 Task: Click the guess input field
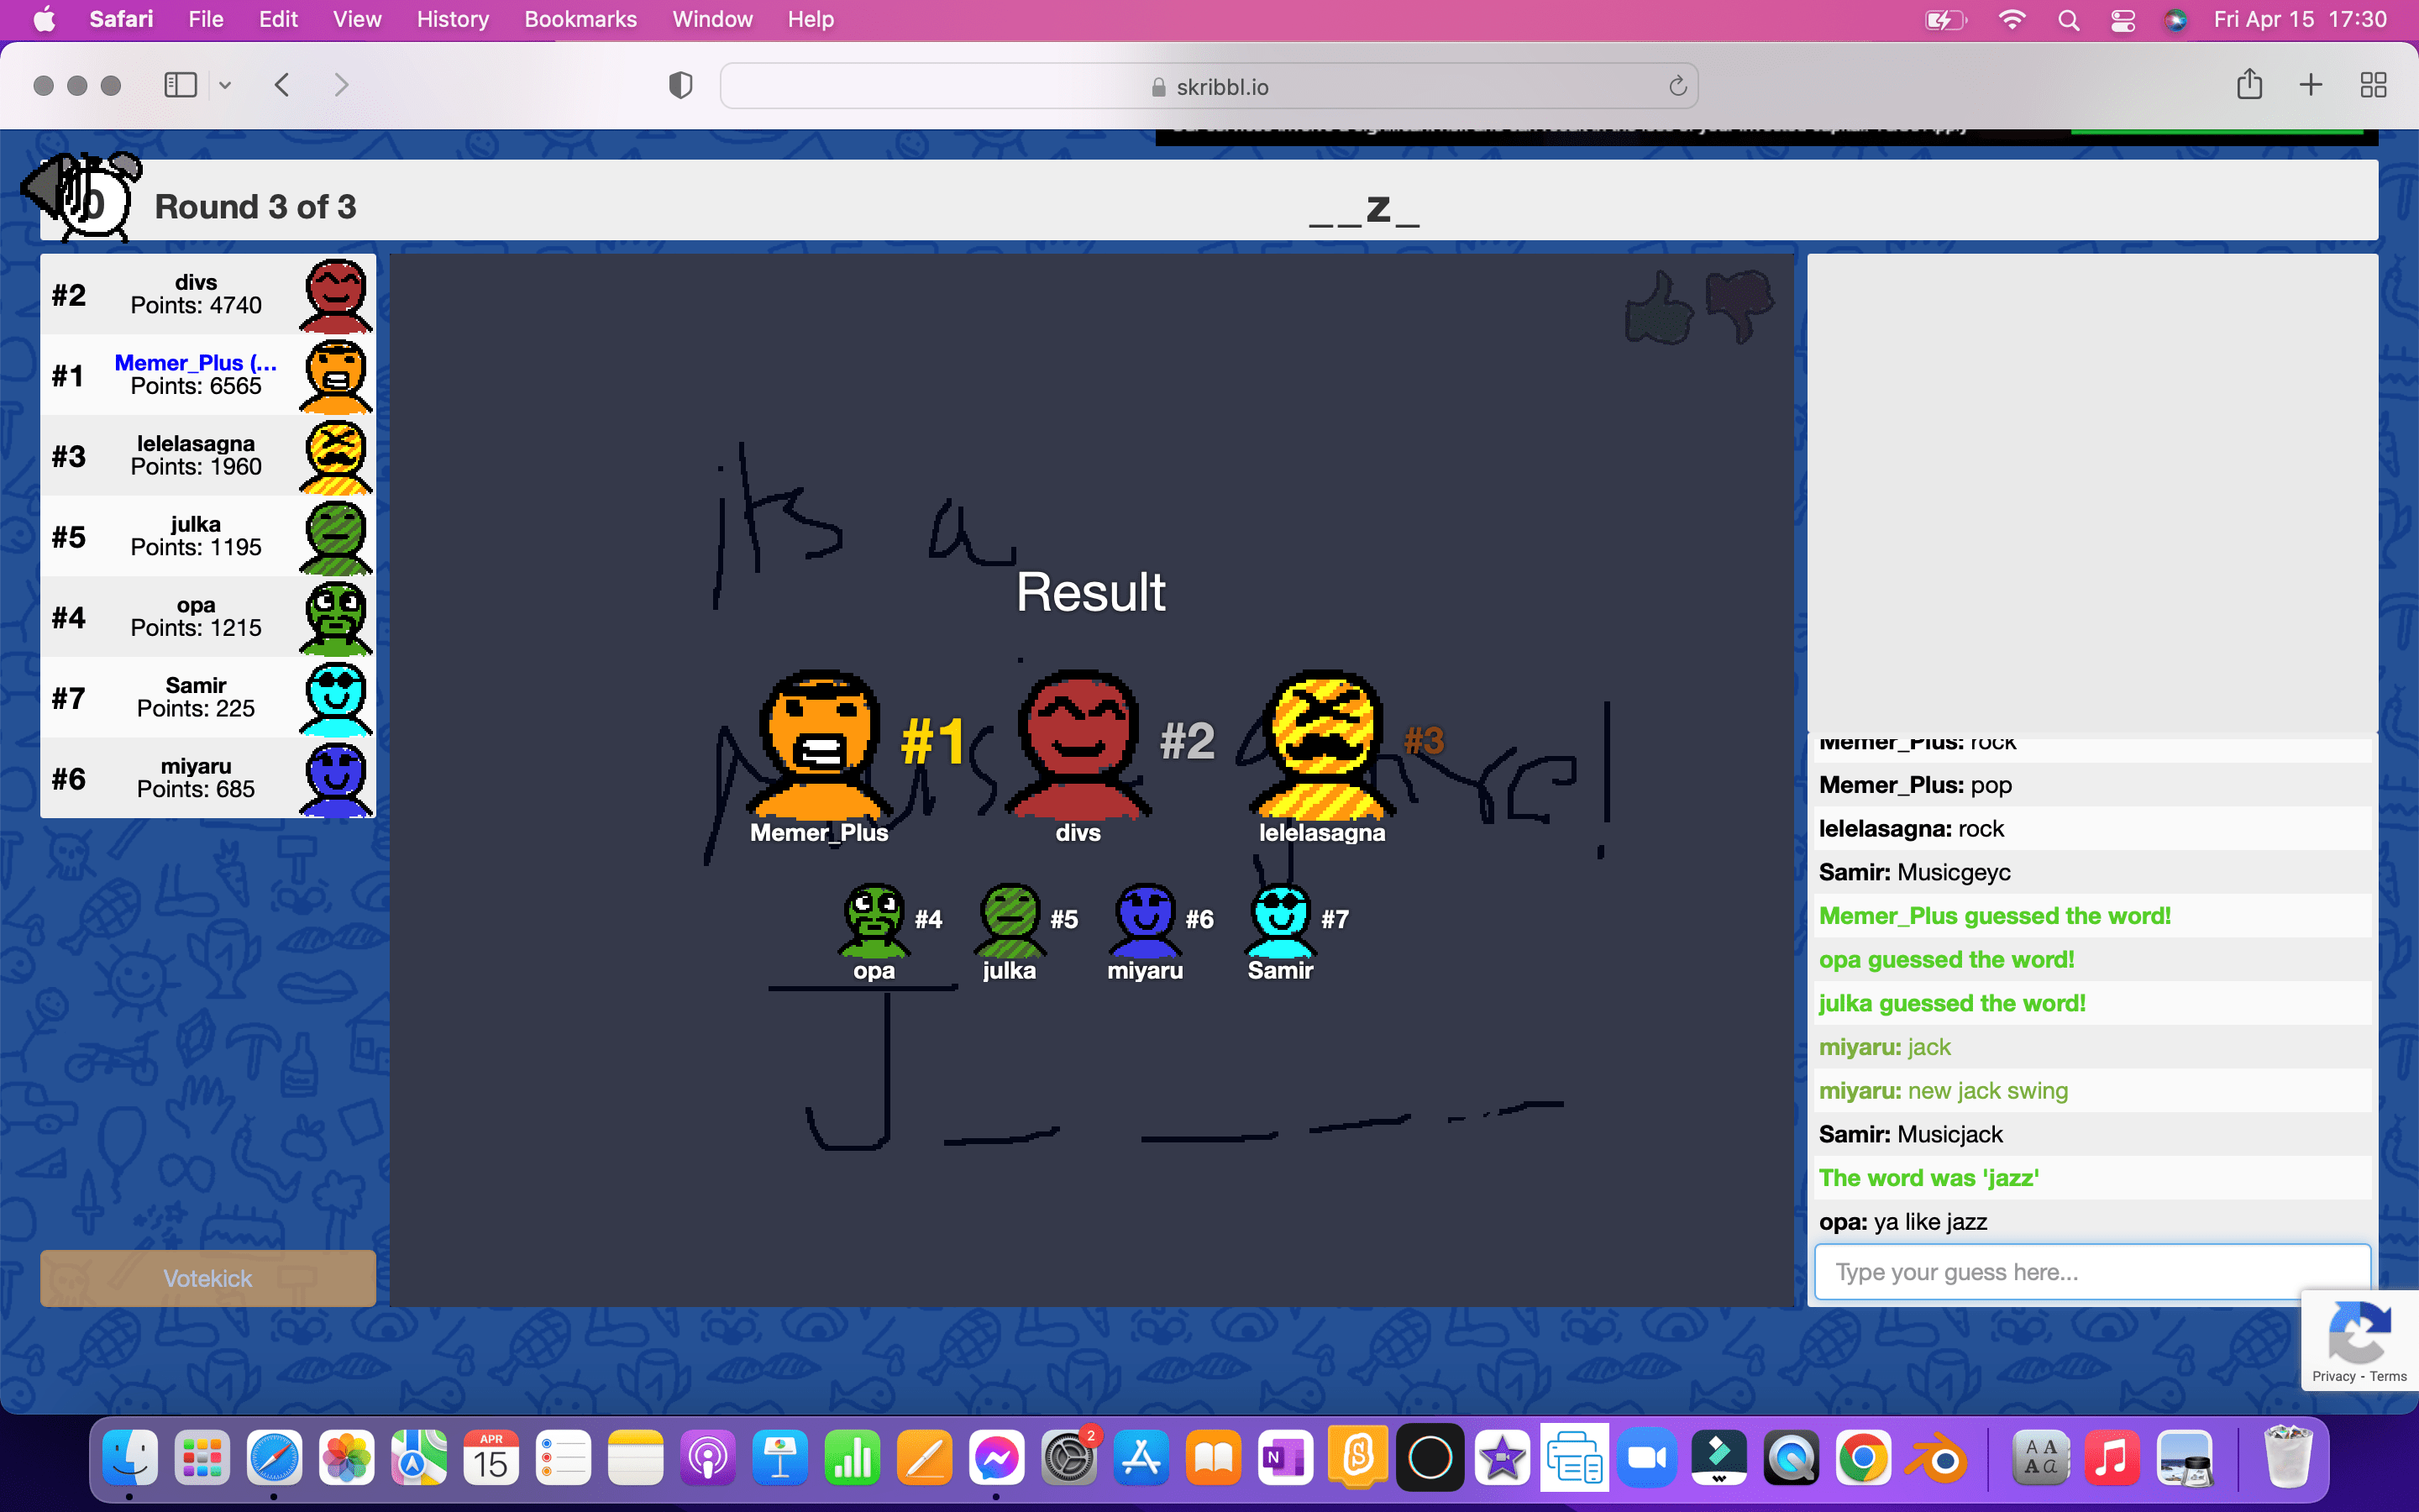click(2089, 1271)
